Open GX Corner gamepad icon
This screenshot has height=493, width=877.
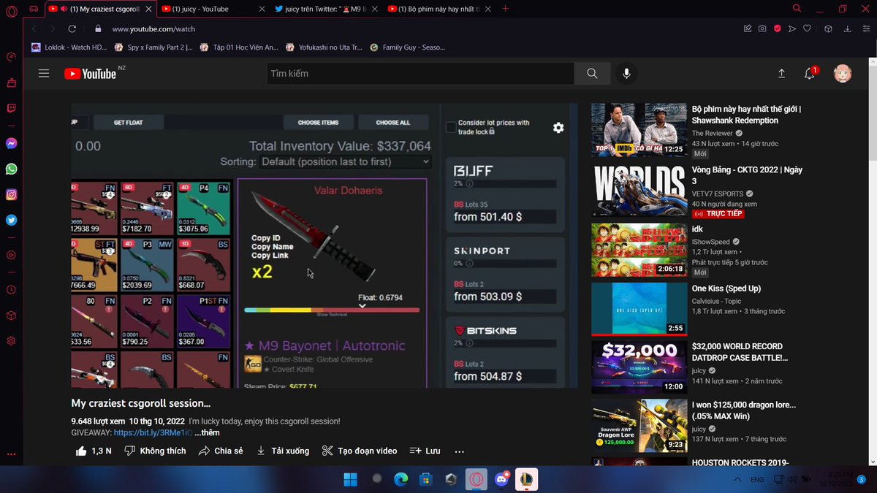[x=33, y=9]
